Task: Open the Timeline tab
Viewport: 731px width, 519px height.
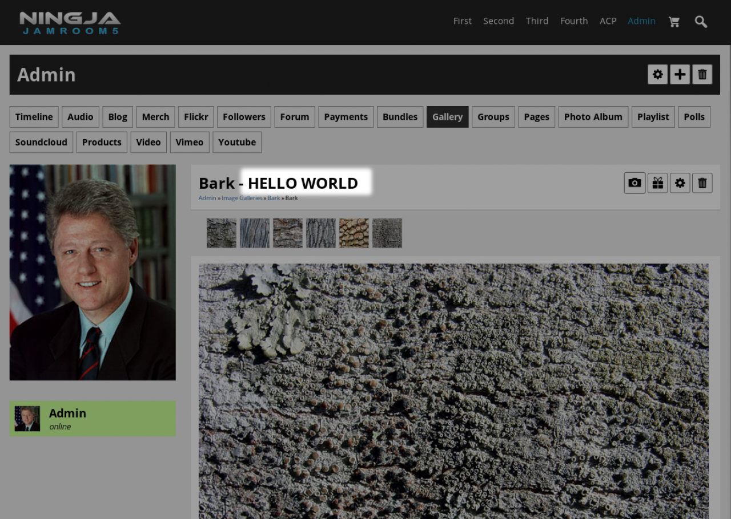Action: [34, 117]
